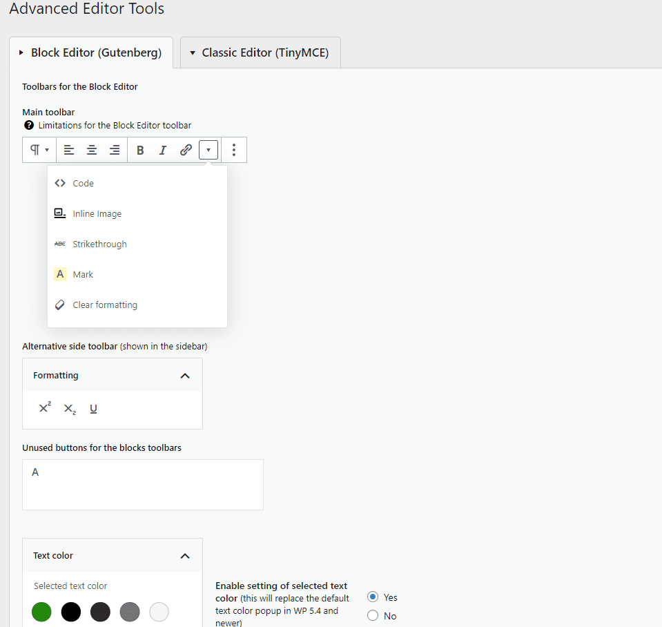Select the Bold formatting icon
The height and width of the screenshot is (627, 662).
point(140,149)
